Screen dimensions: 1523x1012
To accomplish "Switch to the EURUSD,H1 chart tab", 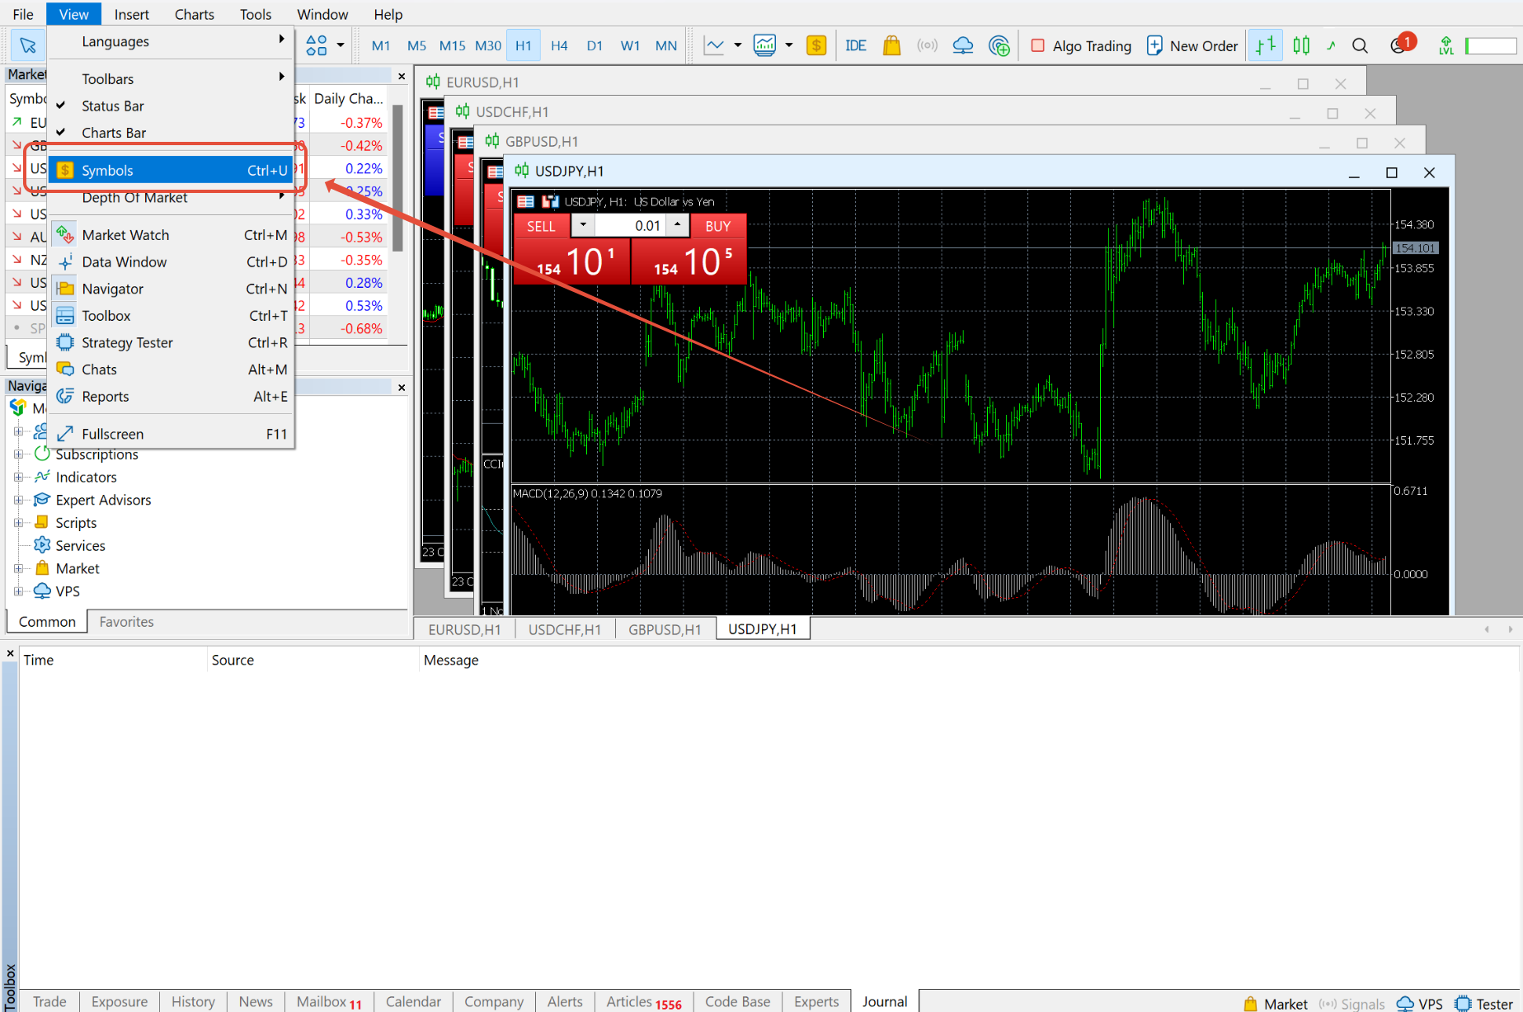I will tap(464, 629).
